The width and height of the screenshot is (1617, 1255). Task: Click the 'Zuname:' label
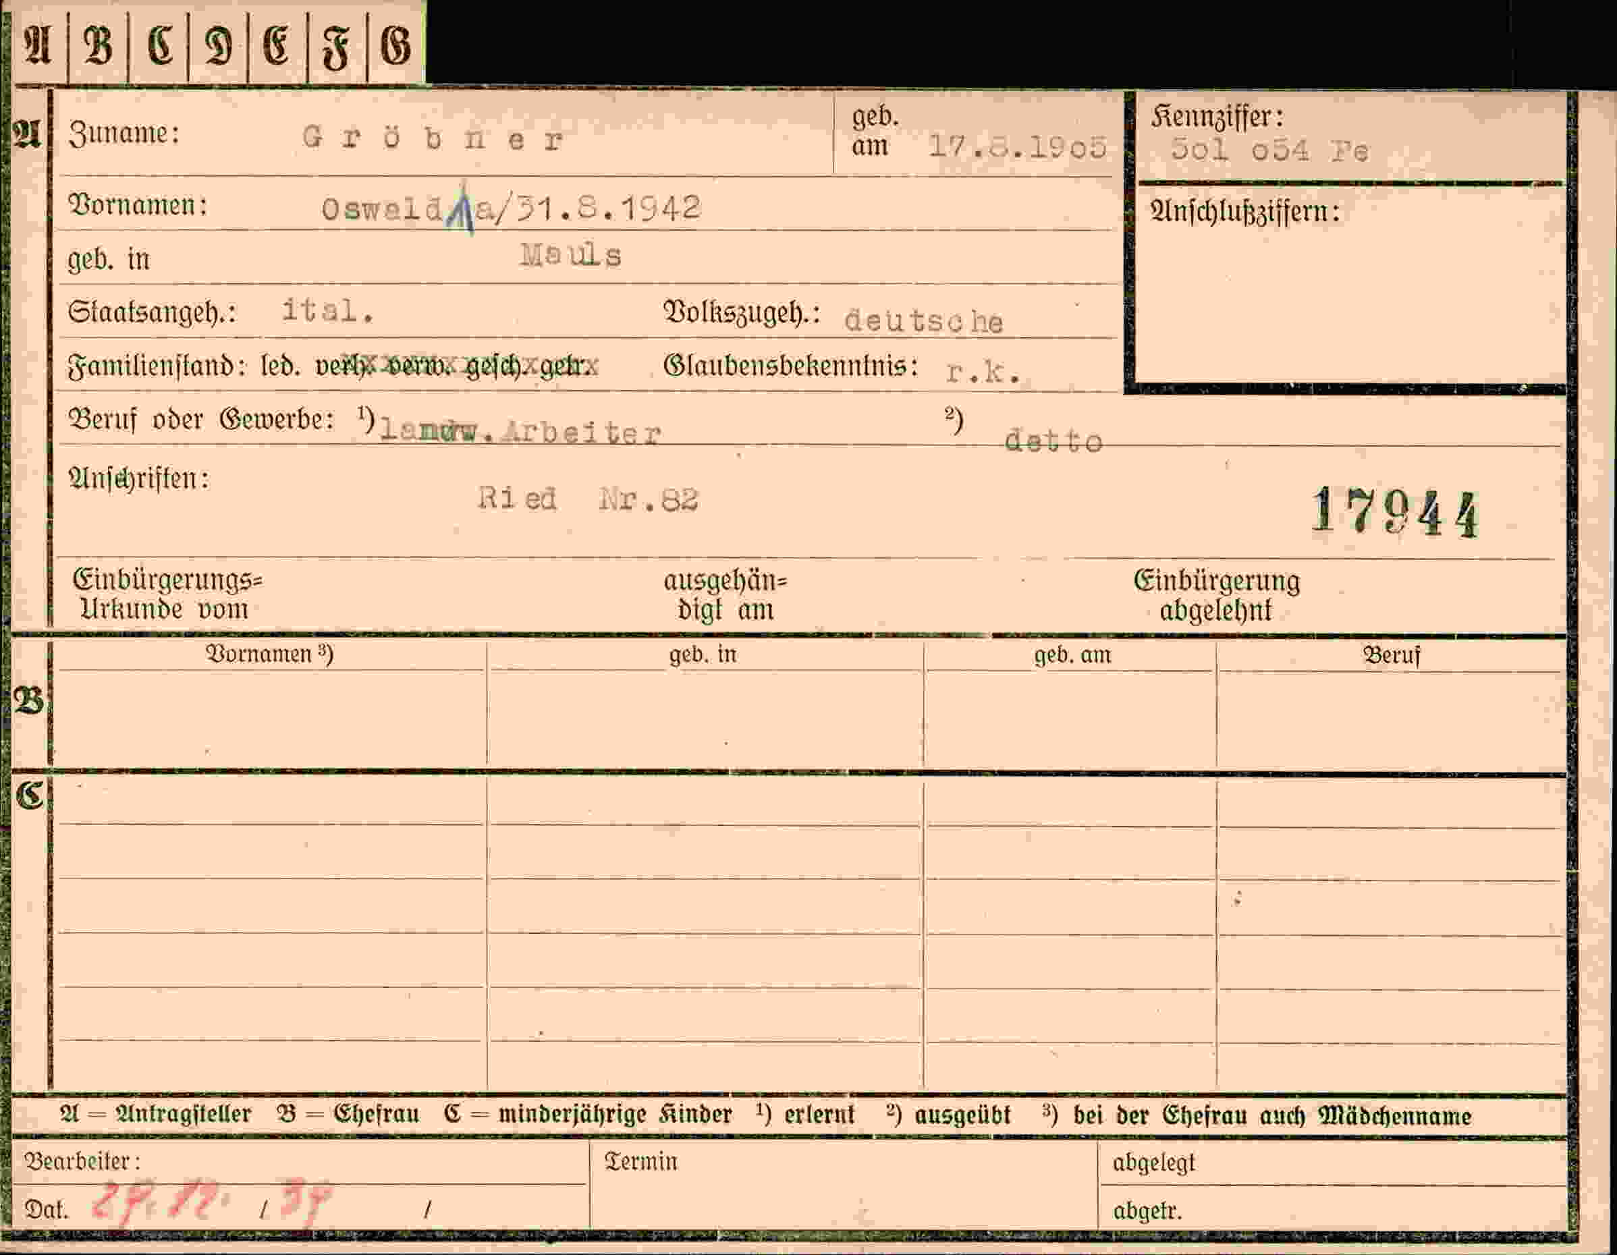124,134
